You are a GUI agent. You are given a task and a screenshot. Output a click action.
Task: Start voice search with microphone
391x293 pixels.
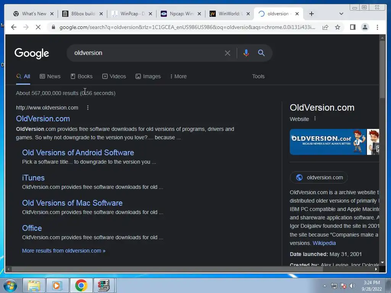pos(246,53)
